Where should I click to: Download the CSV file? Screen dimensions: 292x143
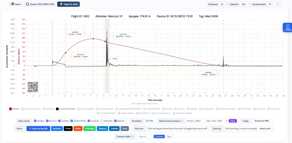click(149, 121)
